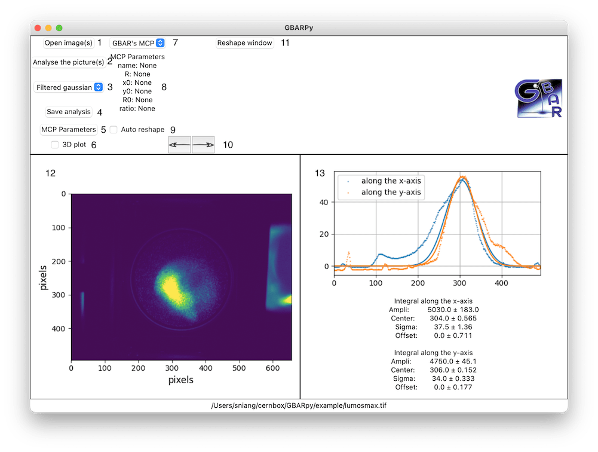Click the x-axis Sigma value 37.5 ± 1.36
Image resolution: width=598 pixels, height=452 pixels.
[x=453, y=327]
